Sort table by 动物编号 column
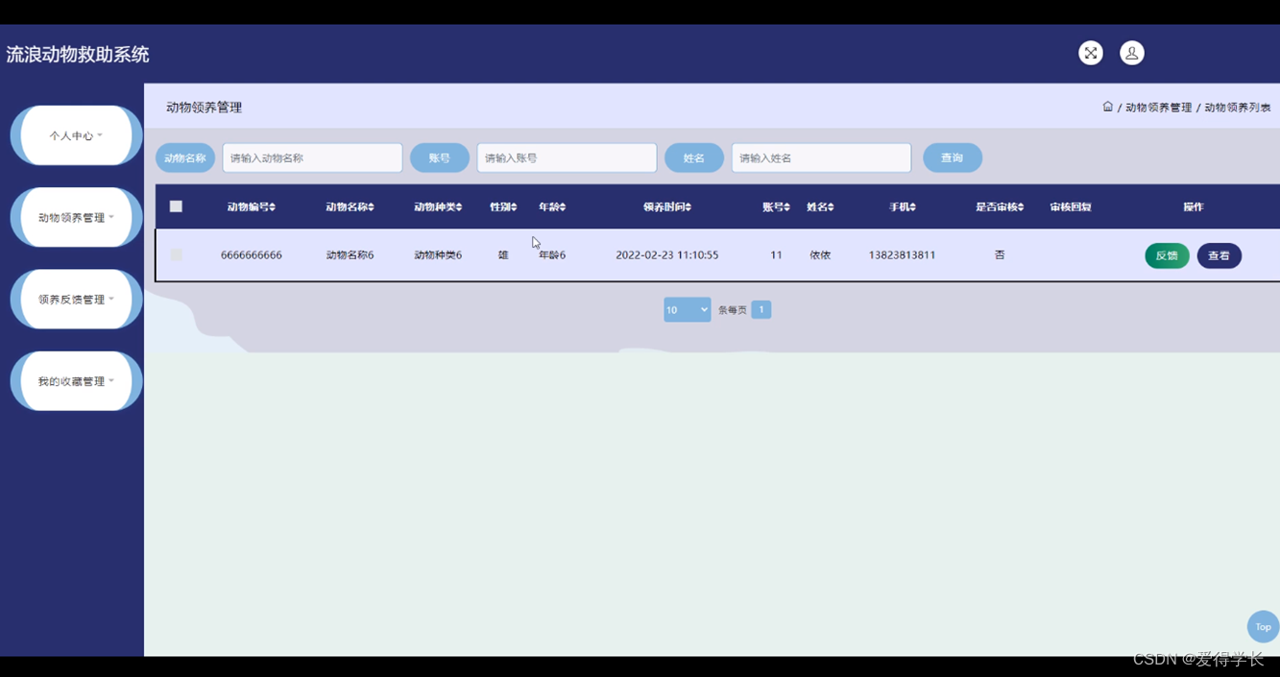 pos(252,206)
